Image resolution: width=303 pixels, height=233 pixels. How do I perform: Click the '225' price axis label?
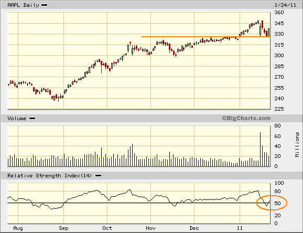click(279, 109)
